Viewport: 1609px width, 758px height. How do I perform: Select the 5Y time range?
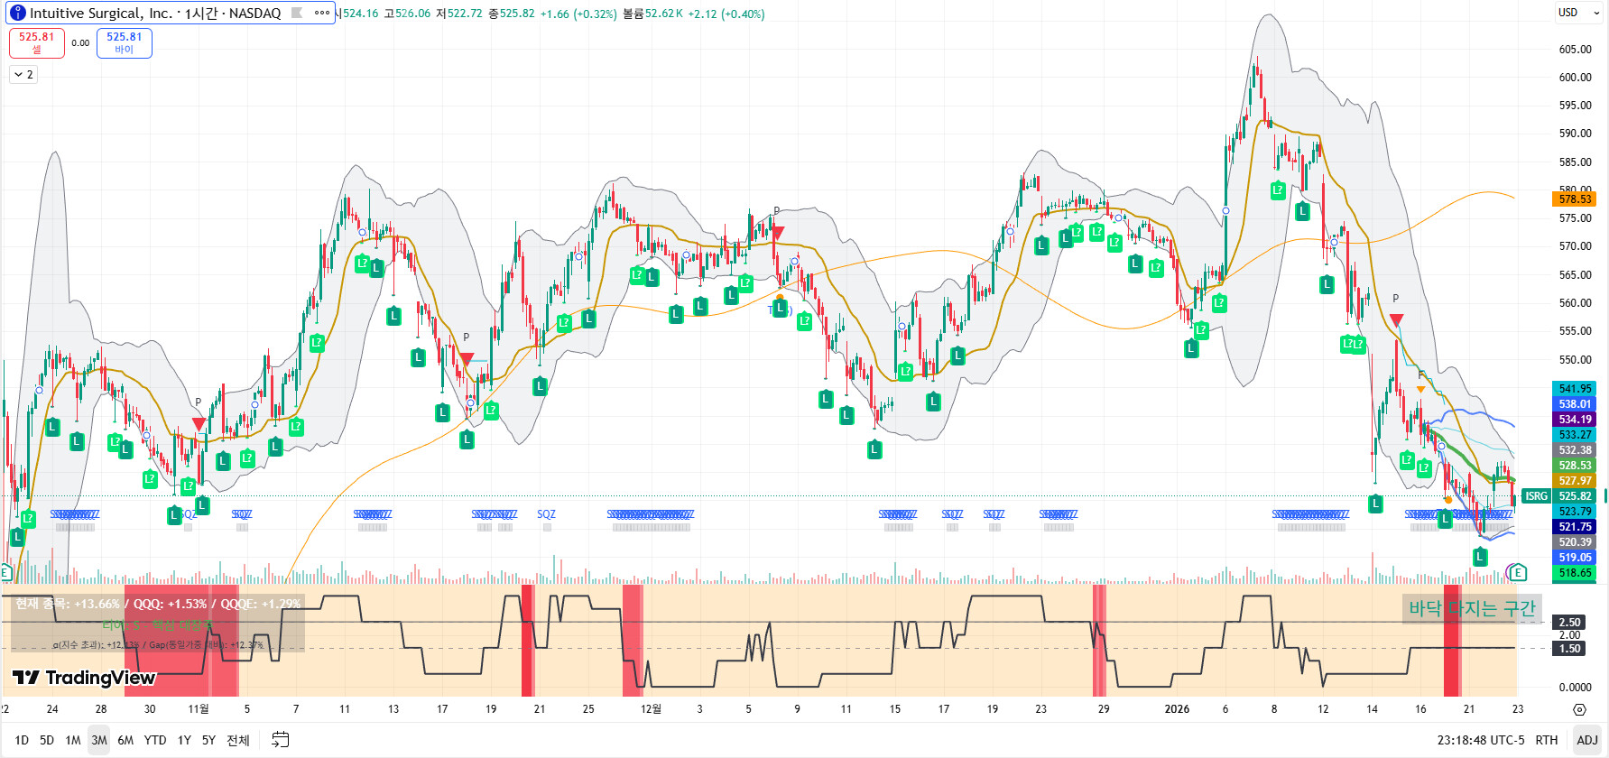coord(208,740)
